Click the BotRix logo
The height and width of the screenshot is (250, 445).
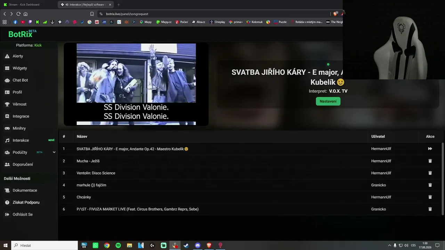(x=22, y=34)
